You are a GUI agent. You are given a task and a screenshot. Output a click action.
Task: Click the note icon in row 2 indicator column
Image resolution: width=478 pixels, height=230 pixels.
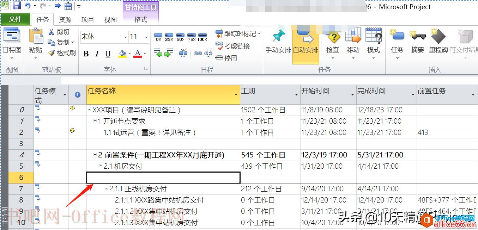tap(72, 131)
